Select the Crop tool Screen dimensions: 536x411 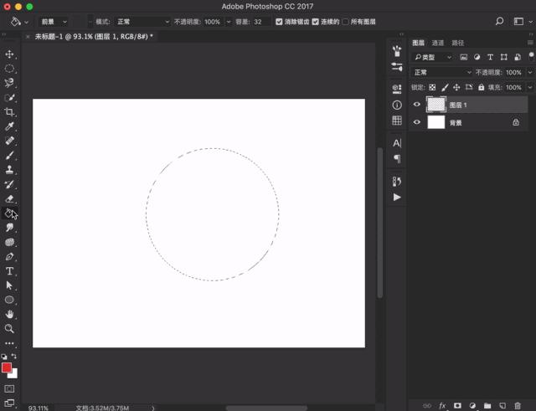click(10, 112)
